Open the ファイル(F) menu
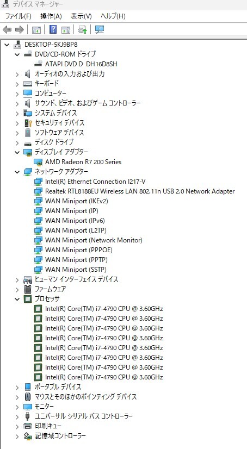The width and height of the screenshot is (247, 449). tap(18, 16)
